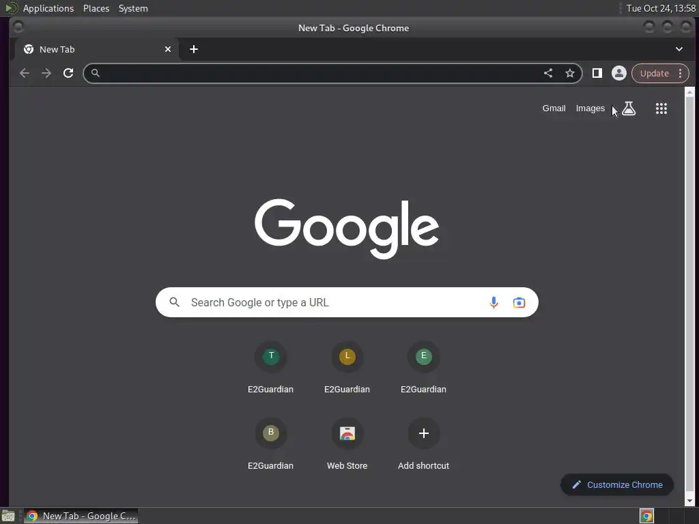
Task: Click the show desktop icon in the taskbar
Action: coord(8,516)
